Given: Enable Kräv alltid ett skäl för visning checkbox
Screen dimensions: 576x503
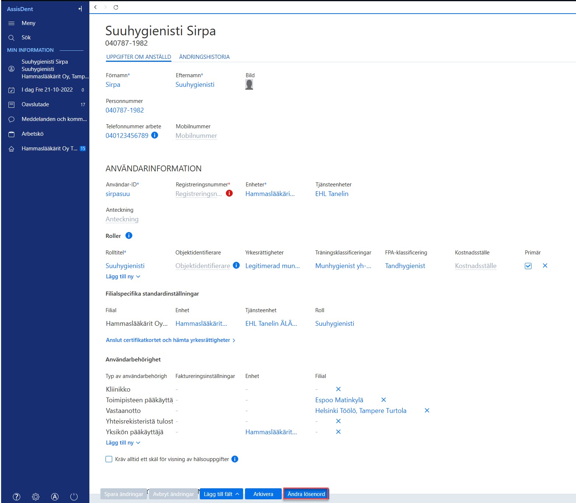Looking at the screenshot, I should tap(109, 459).
